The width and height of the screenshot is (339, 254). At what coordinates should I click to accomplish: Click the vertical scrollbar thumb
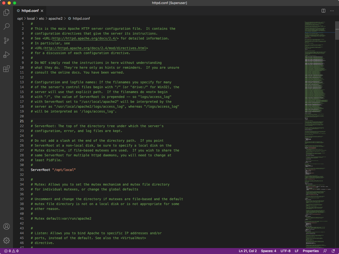[337, 30]
